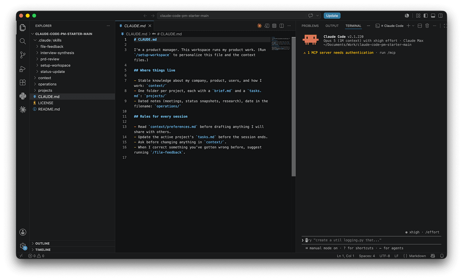Click the blue Update button
The width and height of the screenshot is (463, 280).
pos(332,16)
